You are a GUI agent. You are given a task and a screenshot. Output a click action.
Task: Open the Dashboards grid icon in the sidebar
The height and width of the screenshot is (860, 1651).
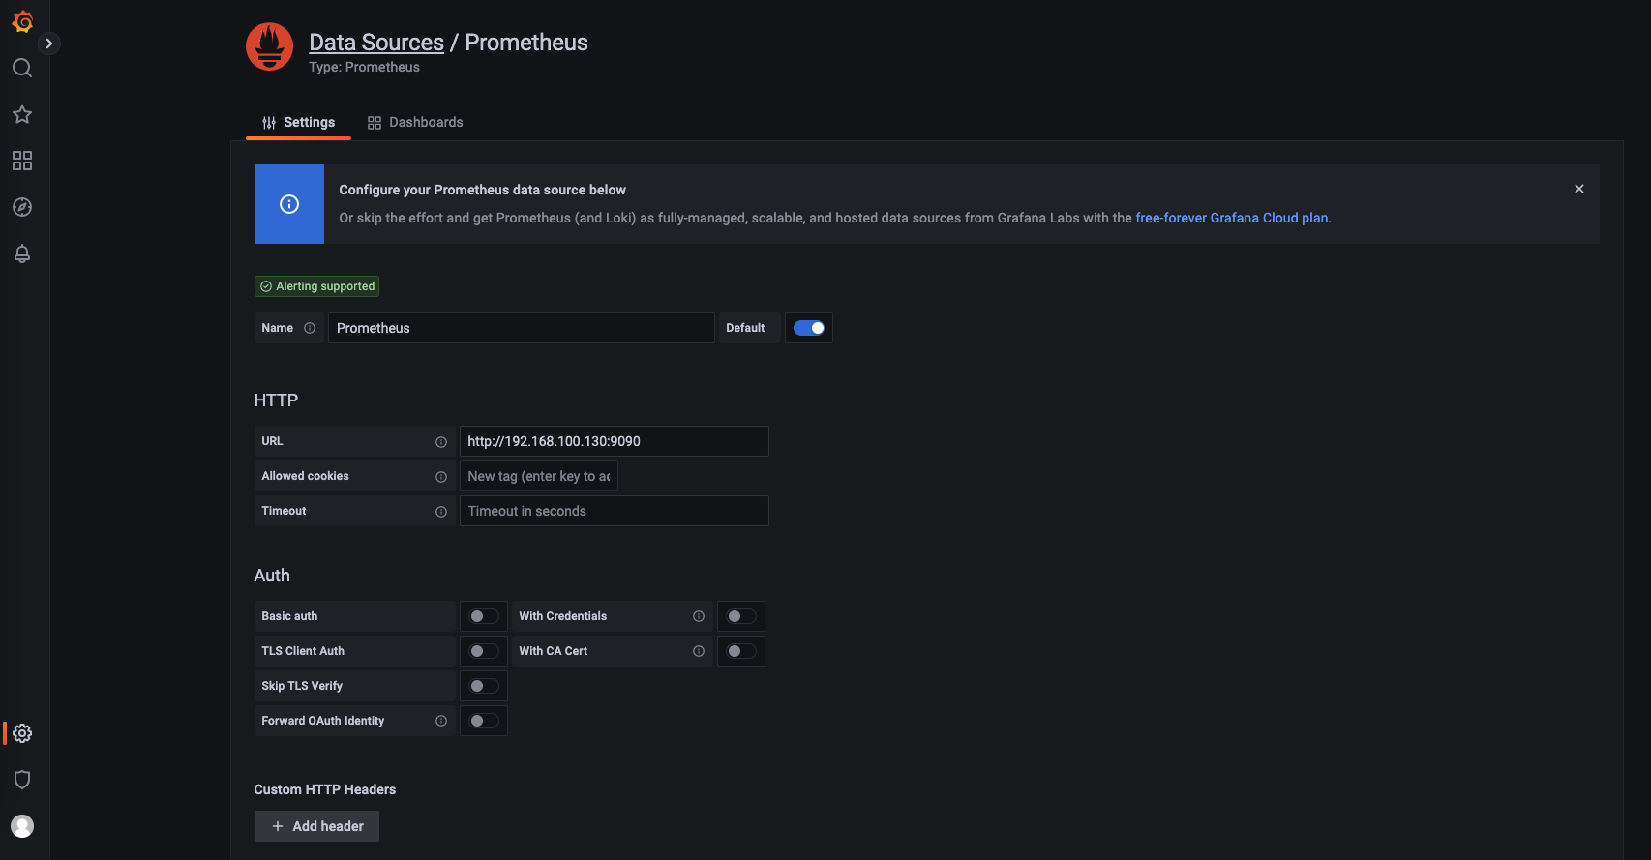point(22,161)
